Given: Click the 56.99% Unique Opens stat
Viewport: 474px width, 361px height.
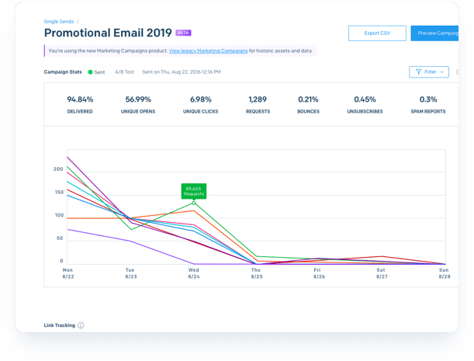Looking at the screenshot, I should click(138, 105).
